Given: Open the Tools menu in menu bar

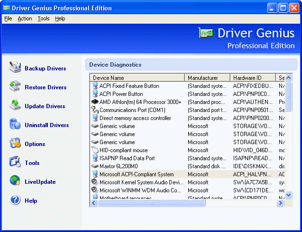Looking at the screenshot, I should click(x=44, y=18).
